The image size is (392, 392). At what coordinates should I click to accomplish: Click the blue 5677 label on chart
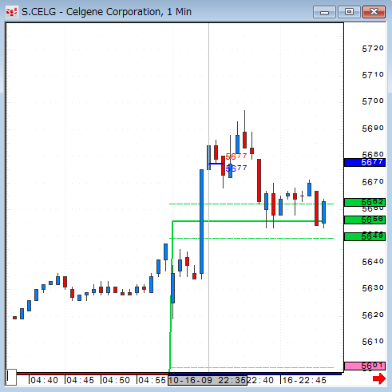point(236,168)
